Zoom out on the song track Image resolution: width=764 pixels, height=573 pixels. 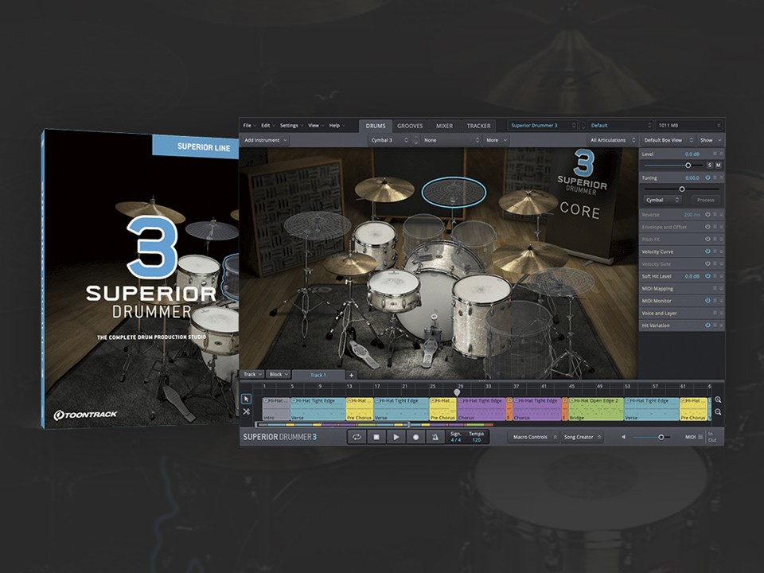point(718,412)
